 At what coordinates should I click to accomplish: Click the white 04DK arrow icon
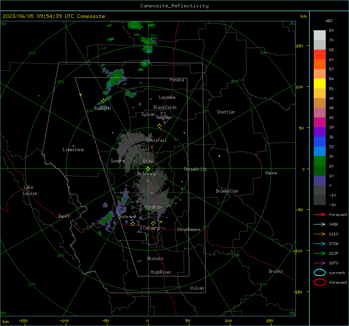click(320, 224)
